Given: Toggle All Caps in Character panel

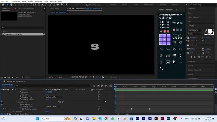Looking at the screenshot, I should pos(199,57).
